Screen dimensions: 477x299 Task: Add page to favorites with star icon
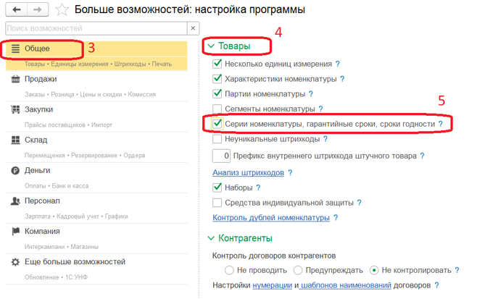tap(63, 10)
